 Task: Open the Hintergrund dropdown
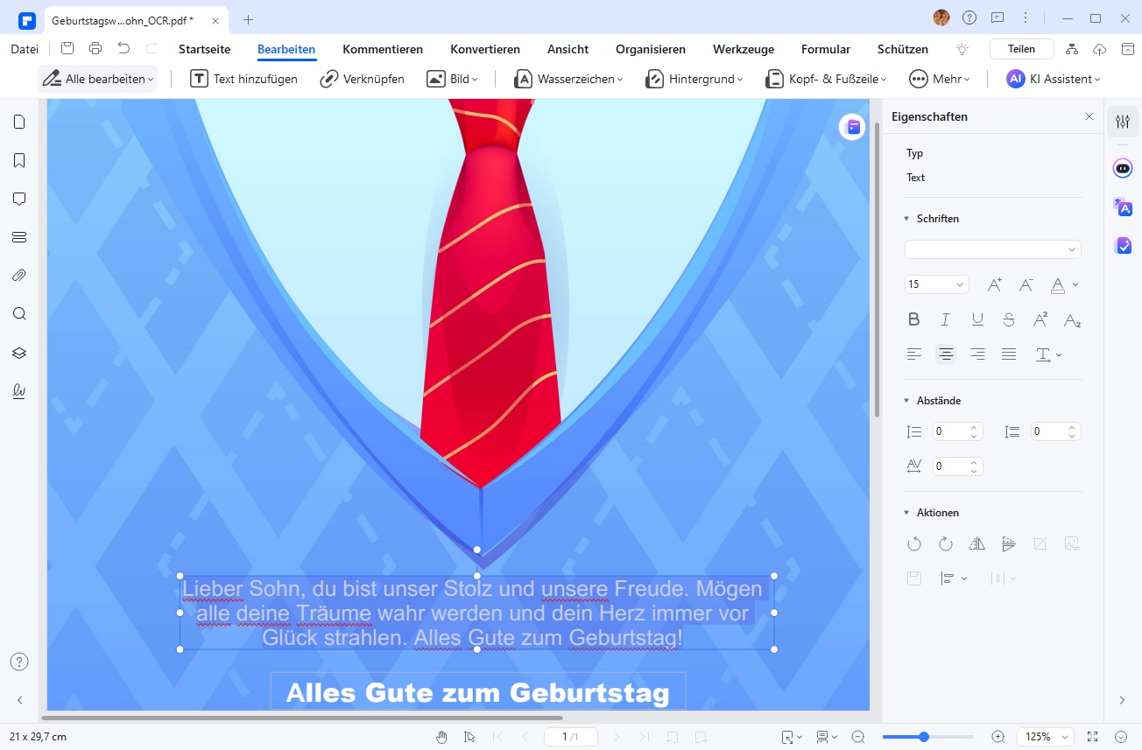point(694,79)
